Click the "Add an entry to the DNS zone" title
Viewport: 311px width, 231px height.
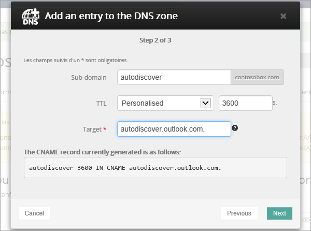(x=111, y=16)
